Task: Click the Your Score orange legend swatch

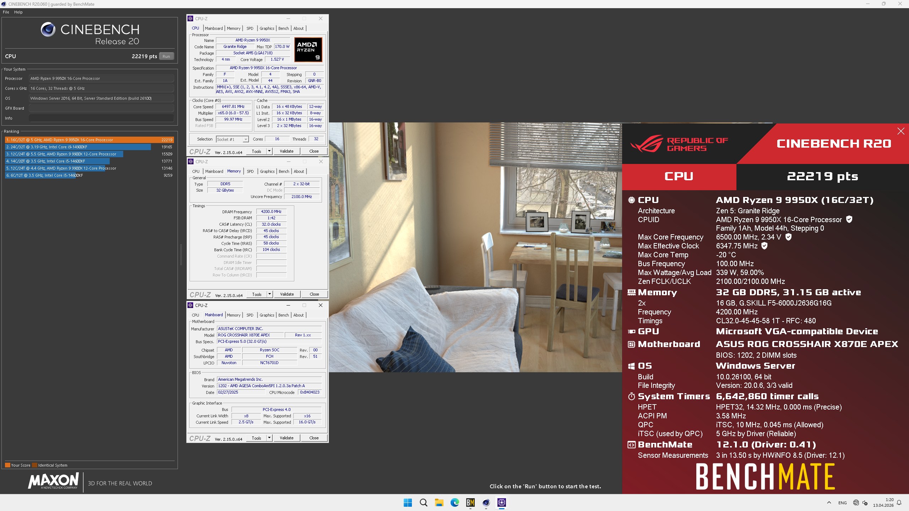Action: tap(7, 465)
